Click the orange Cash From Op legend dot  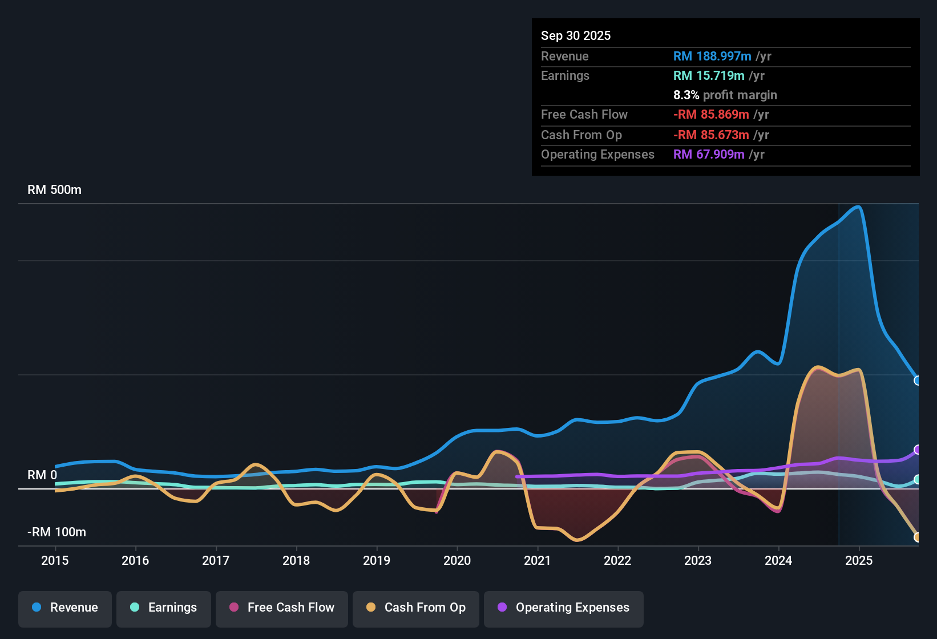pyautogui.click(x=370, y=608)
